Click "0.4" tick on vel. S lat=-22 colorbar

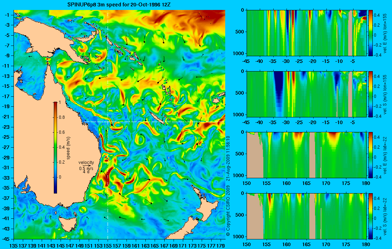377,198
